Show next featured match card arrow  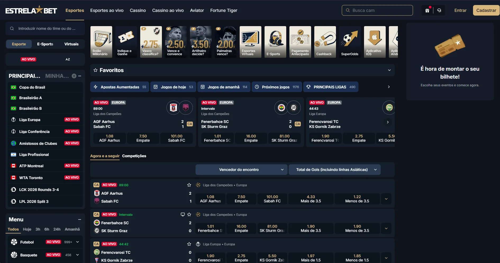[388, 122]
